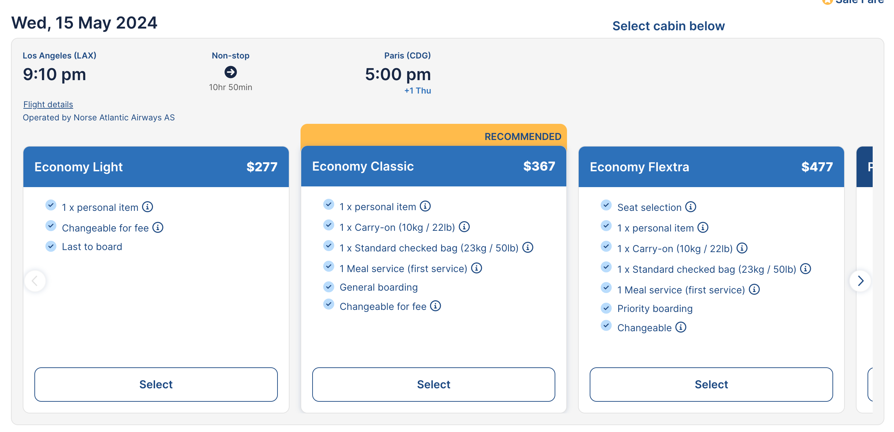Click checkmark beside Priority boarding

click(606, 308)
